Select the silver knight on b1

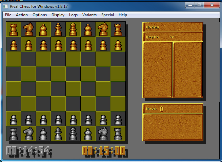click(28, 134)
